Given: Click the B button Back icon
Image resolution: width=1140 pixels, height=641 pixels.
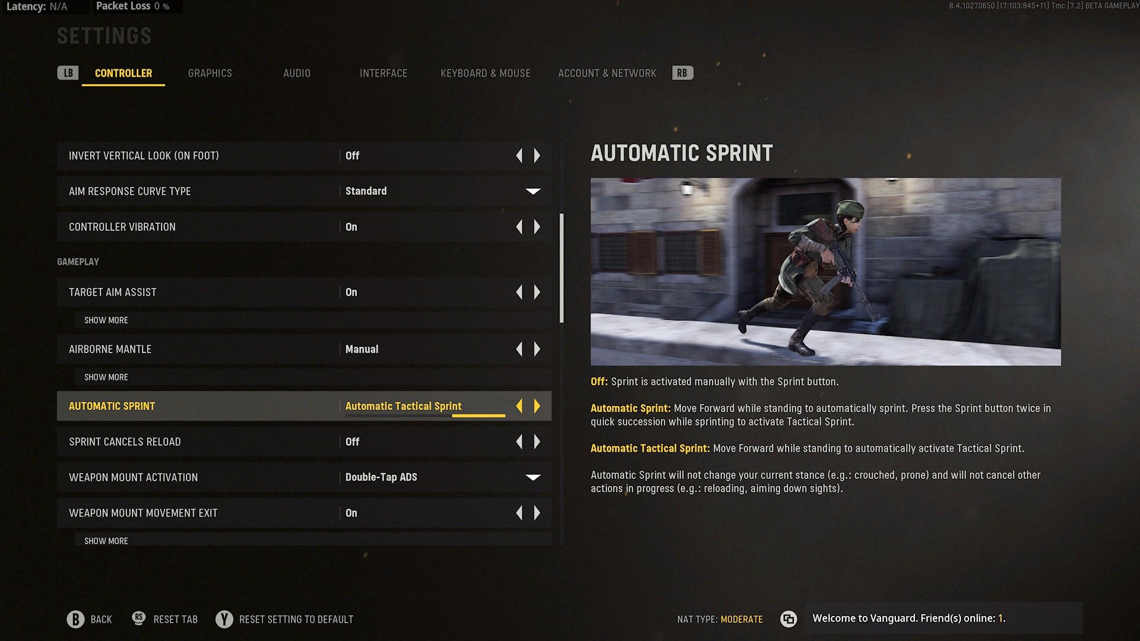Looking at the screenshot, I should [75, 619].
